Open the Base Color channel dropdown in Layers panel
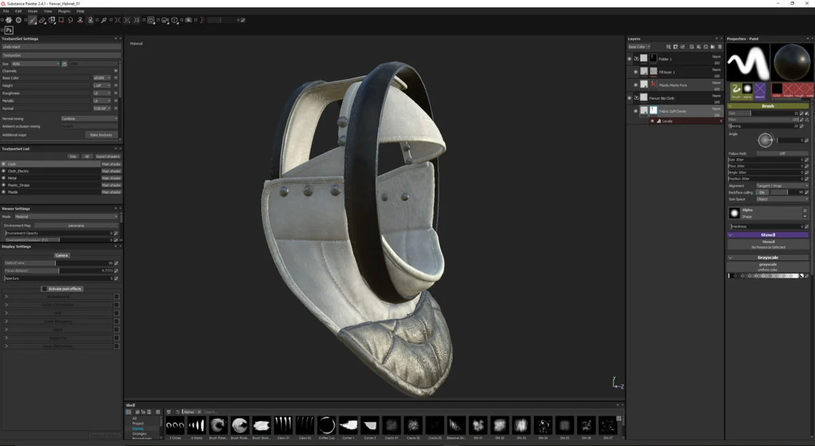The width and height of the screenshot is (815, 446). (x=639, y=47)
